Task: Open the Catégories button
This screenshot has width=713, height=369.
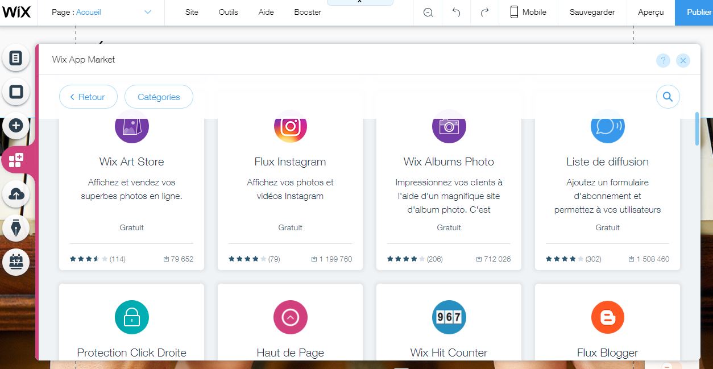Action: click(159, 97)
